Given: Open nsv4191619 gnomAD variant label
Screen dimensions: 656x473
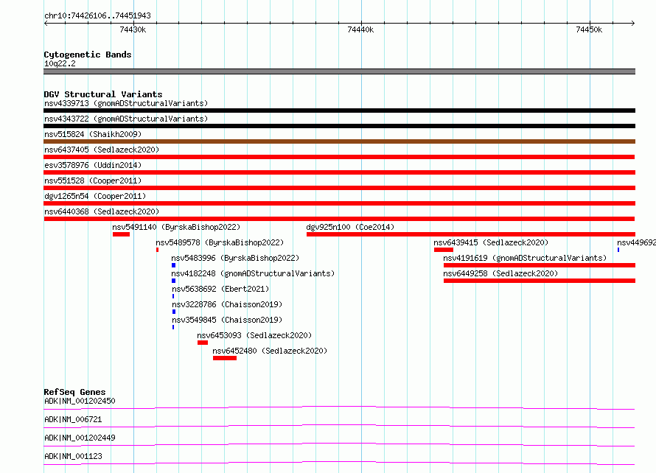Looking at the screenshot, I should (x=525, y=258).
